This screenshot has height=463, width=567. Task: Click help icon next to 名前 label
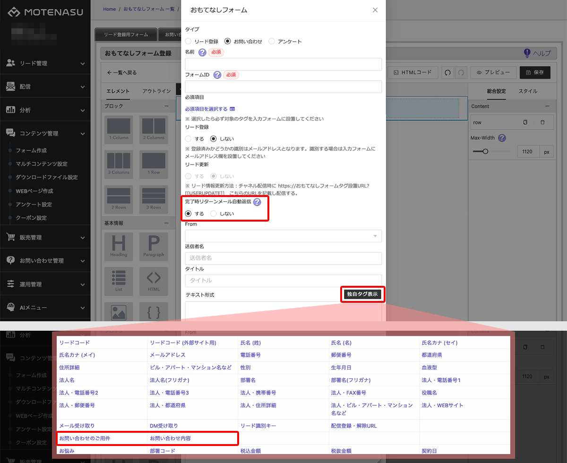[x=203, y=52]
